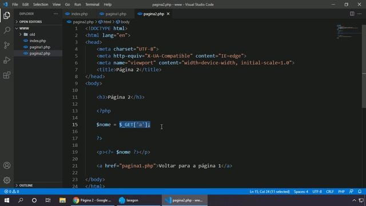Close the pagina2.php tab

coord(168,14)
